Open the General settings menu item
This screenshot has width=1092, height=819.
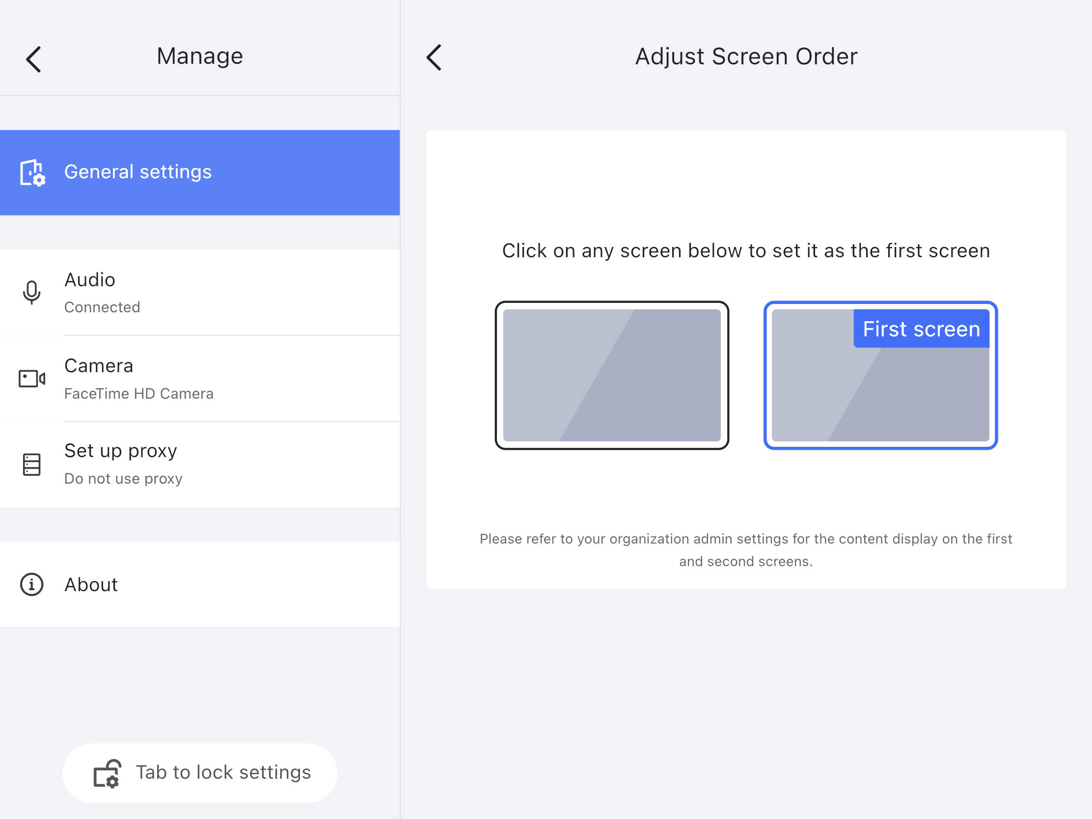click(x=200, y=172)
